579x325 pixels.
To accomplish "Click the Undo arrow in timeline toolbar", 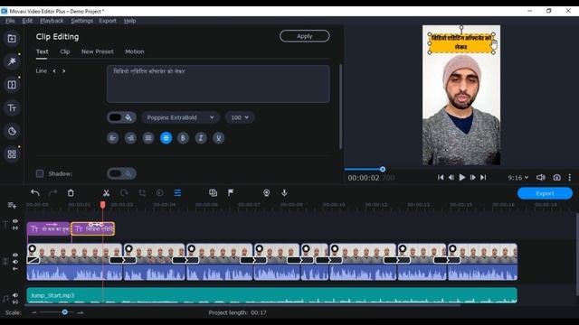I will click(35, 192).
